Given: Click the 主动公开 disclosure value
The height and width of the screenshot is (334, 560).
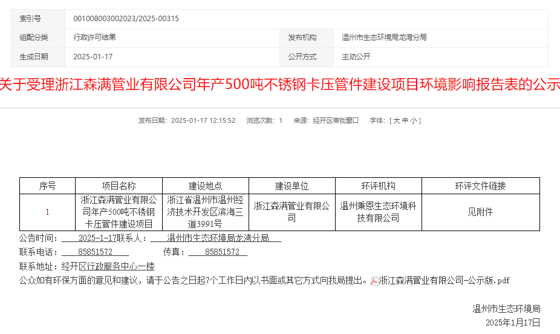Looking at the screenshot, I should (356, 57).
